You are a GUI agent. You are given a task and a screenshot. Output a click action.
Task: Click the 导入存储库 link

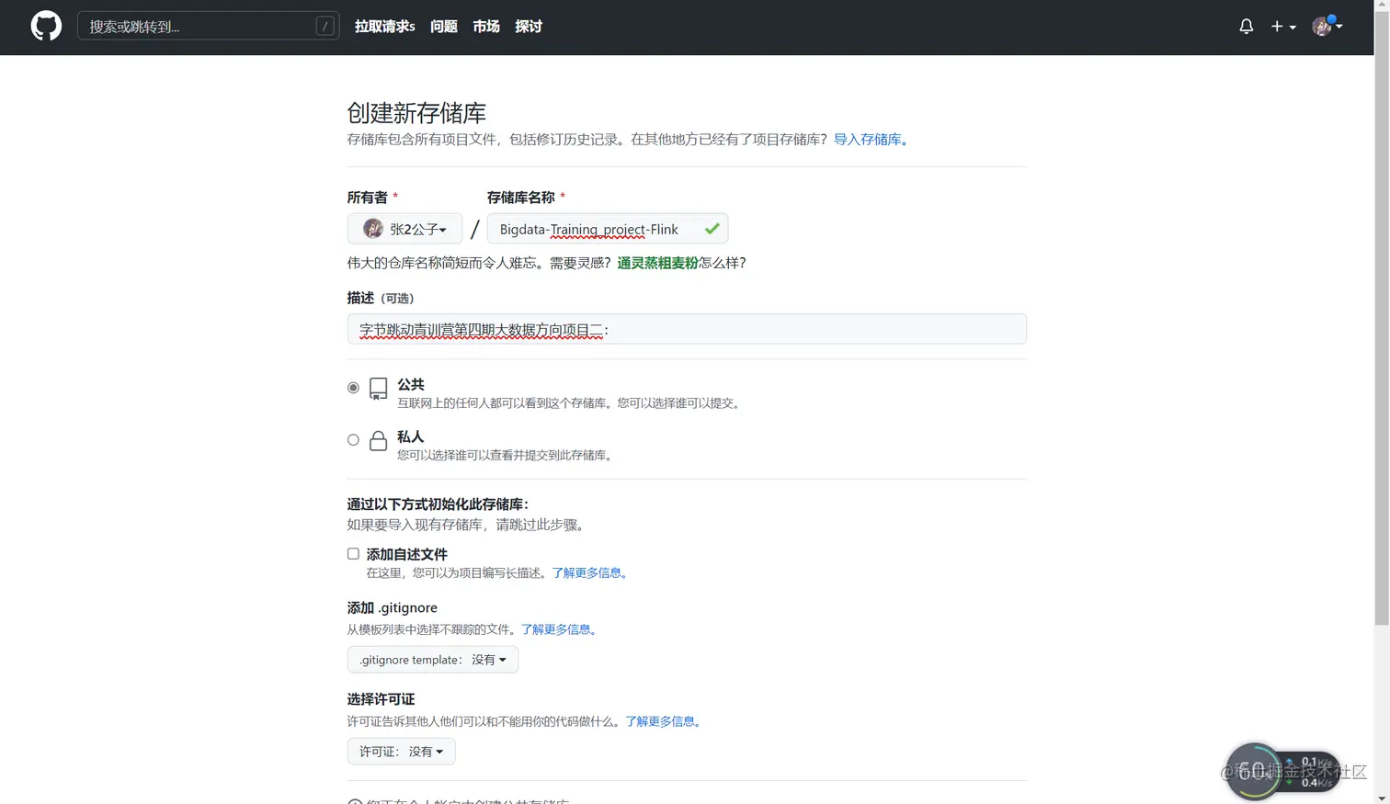click(x=868, y=139)
